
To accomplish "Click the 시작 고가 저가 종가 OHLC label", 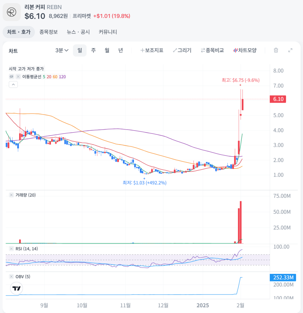I will [x=26, y=69].
